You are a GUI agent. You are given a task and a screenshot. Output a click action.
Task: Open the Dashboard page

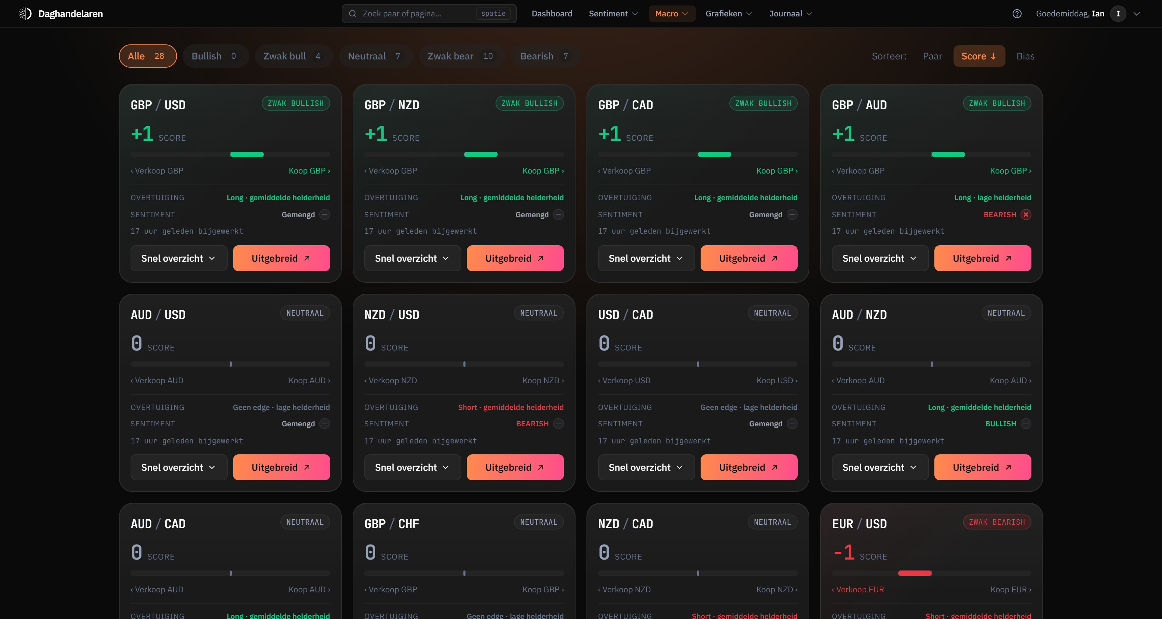[x=552, y=14]
